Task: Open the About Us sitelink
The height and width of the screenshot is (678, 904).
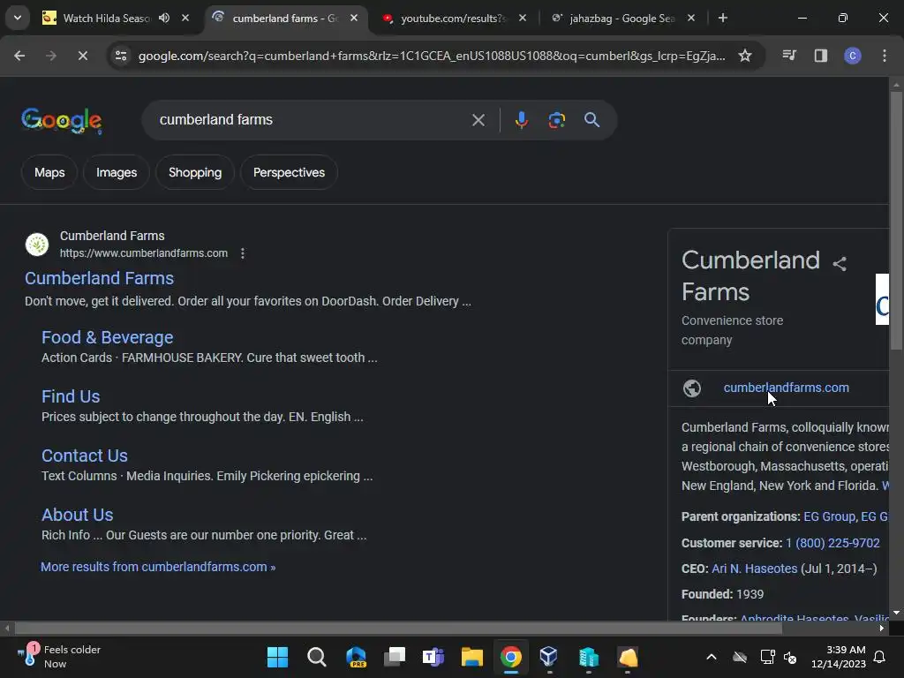Action: 78,515
